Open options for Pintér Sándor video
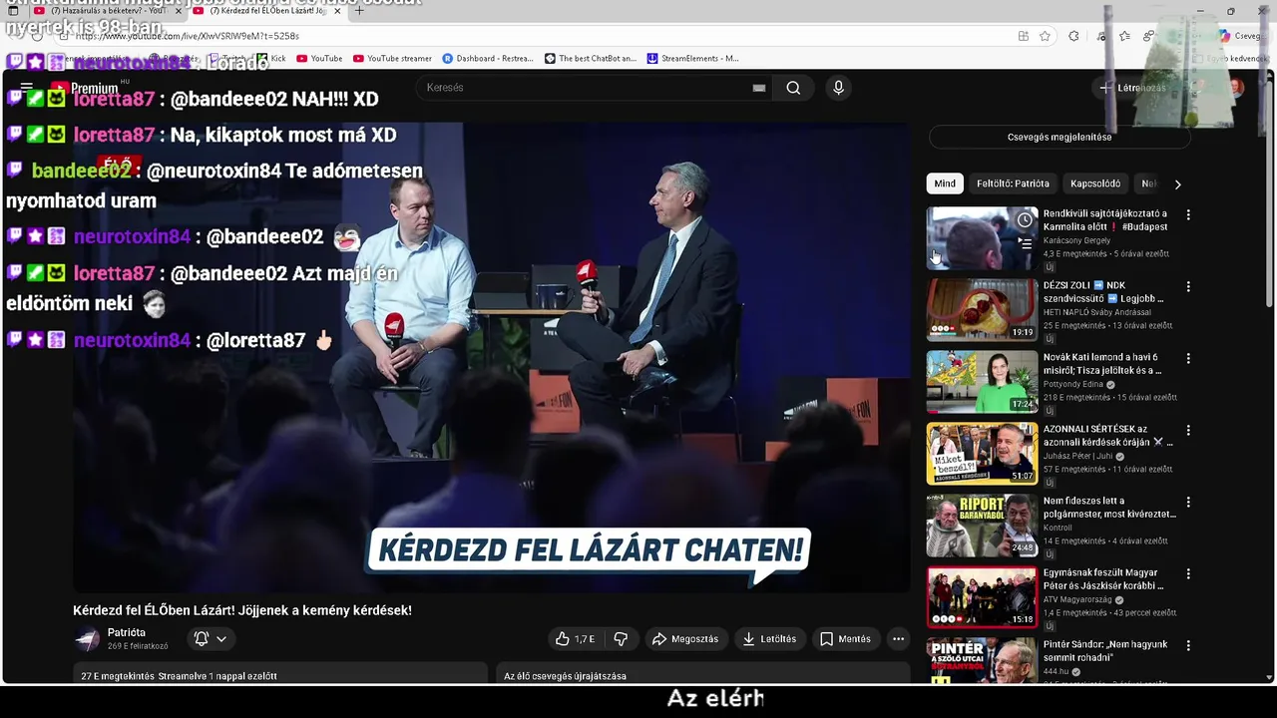 pyautogui.click(x=1188, y=645)
